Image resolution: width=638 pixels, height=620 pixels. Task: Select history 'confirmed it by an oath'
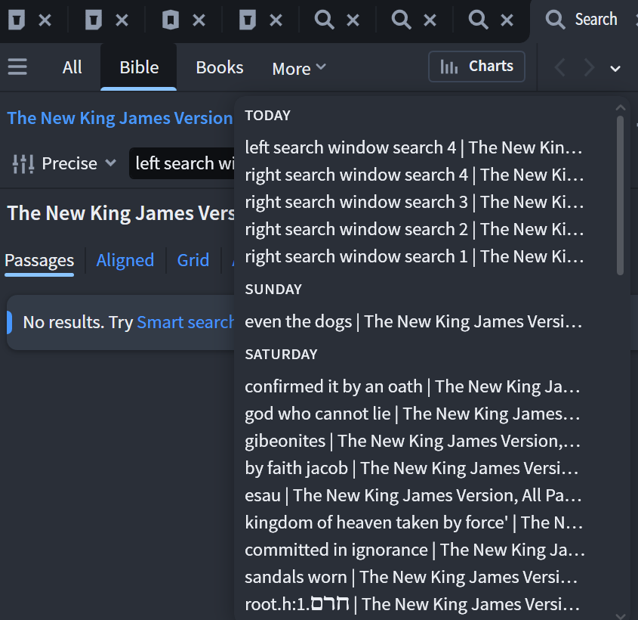point(414,386)
